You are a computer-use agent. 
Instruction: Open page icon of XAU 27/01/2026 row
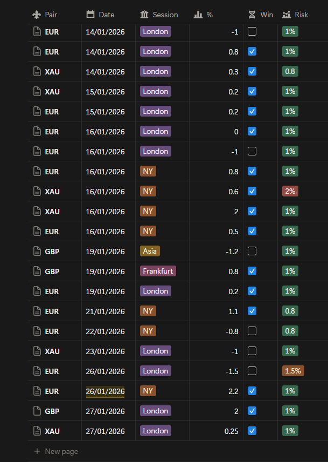(x=37, y=431)
